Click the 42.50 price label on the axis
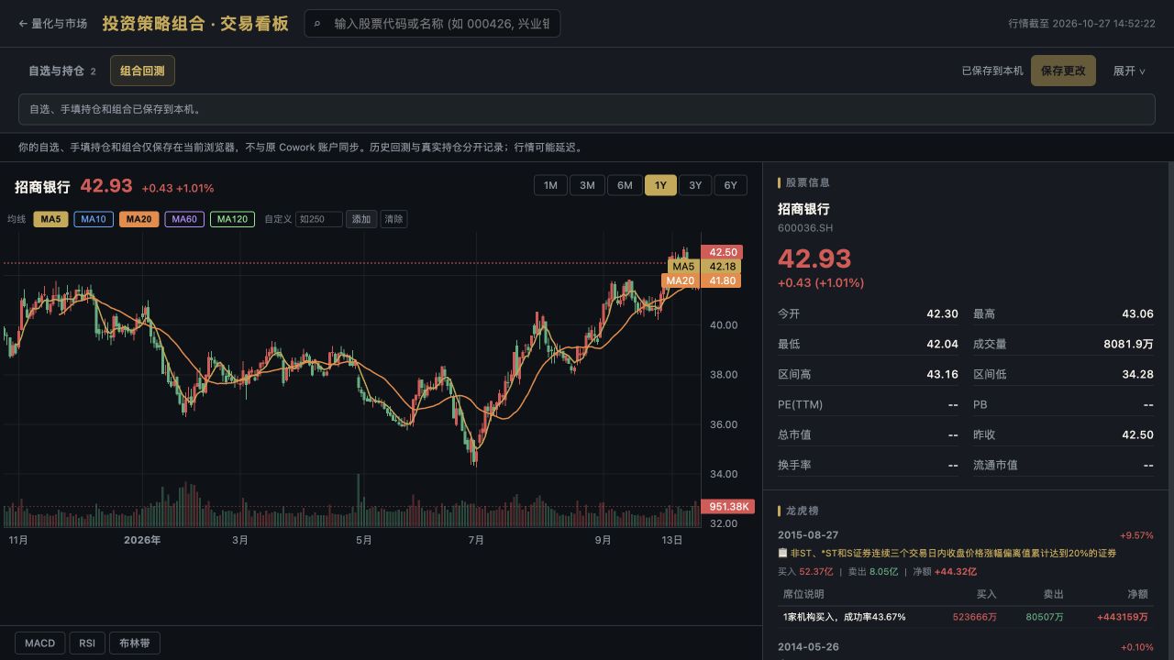Image resolution: width=1174 pixels, height=660 pixels. (721, 252)
